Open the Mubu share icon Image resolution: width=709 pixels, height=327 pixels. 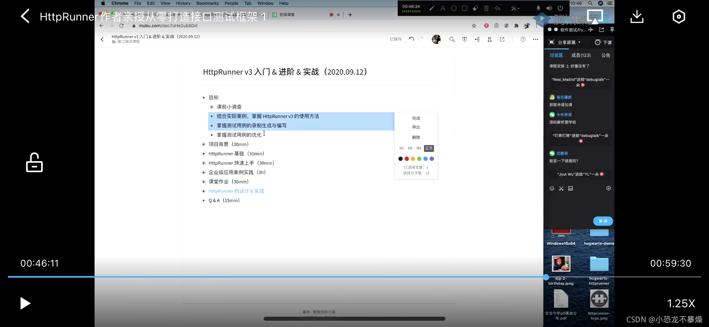502,39
